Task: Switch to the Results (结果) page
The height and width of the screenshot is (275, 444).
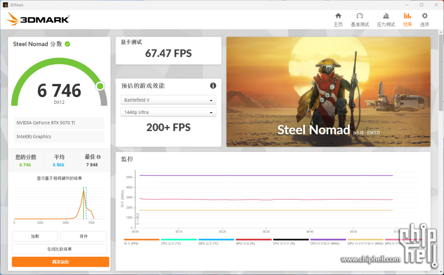Action: (407, 20)
